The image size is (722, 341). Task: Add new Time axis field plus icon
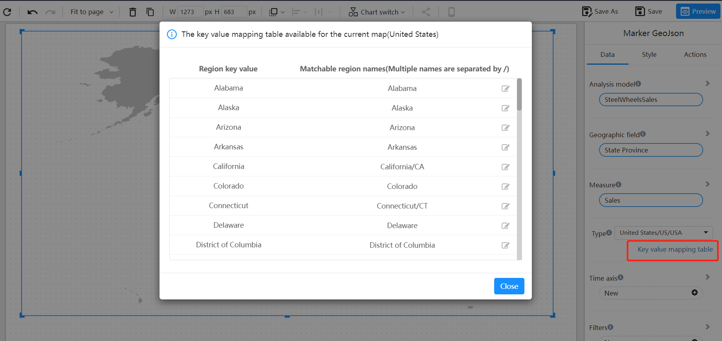pyautogui.click(x=695, y=292)
